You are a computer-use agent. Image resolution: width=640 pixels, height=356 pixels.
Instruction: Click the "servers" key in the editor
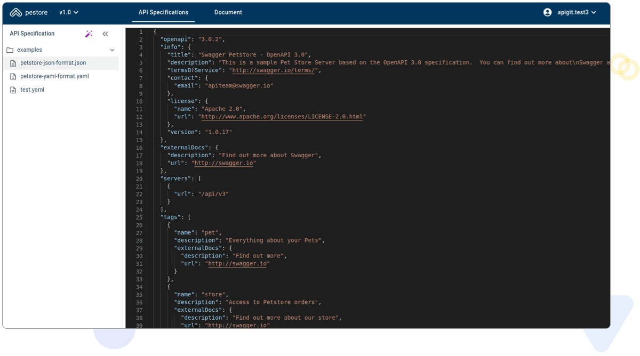tap(175, 179)
